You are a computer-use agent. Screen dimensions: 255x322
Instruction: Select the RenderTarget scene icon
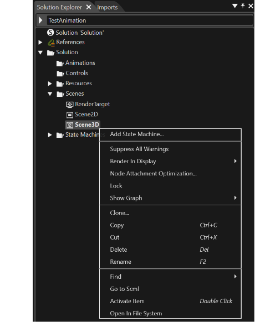69,105
